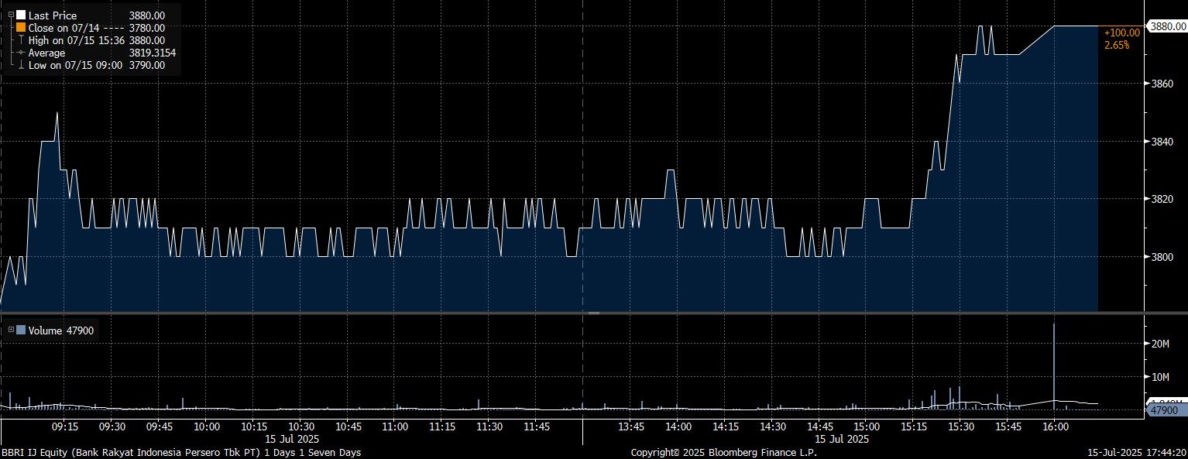Select the Average line icon in legend
Screen dimensions: 1188x459
(21, 53)
